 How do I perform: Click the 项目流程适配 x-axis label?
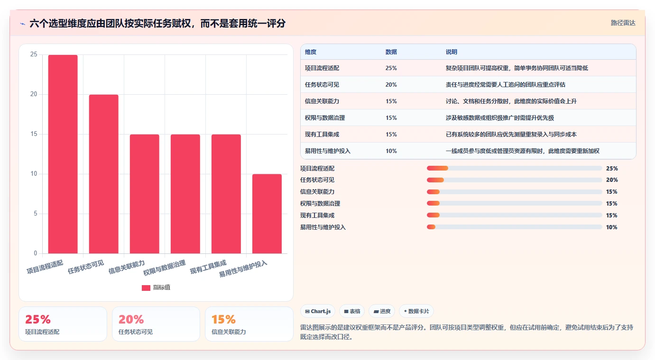(x=45, y=267)
